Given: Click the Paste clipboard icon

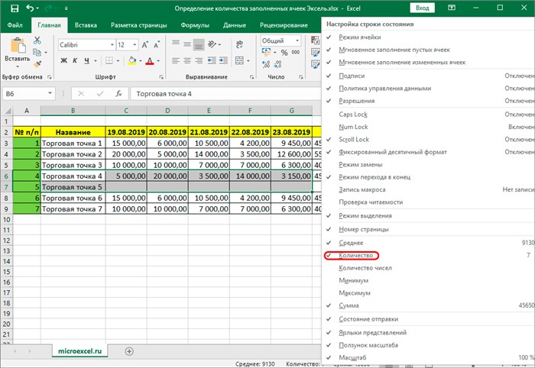Looking at the screenshot, I should (18, 46).
